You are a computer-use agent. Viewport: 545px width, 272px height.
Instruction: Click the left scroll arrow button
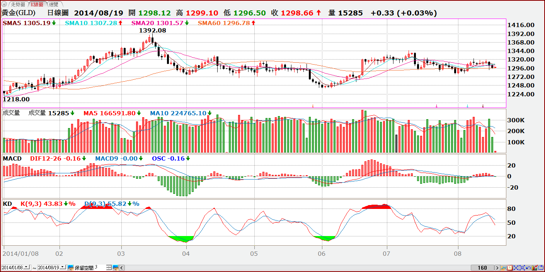click(122, 268)
